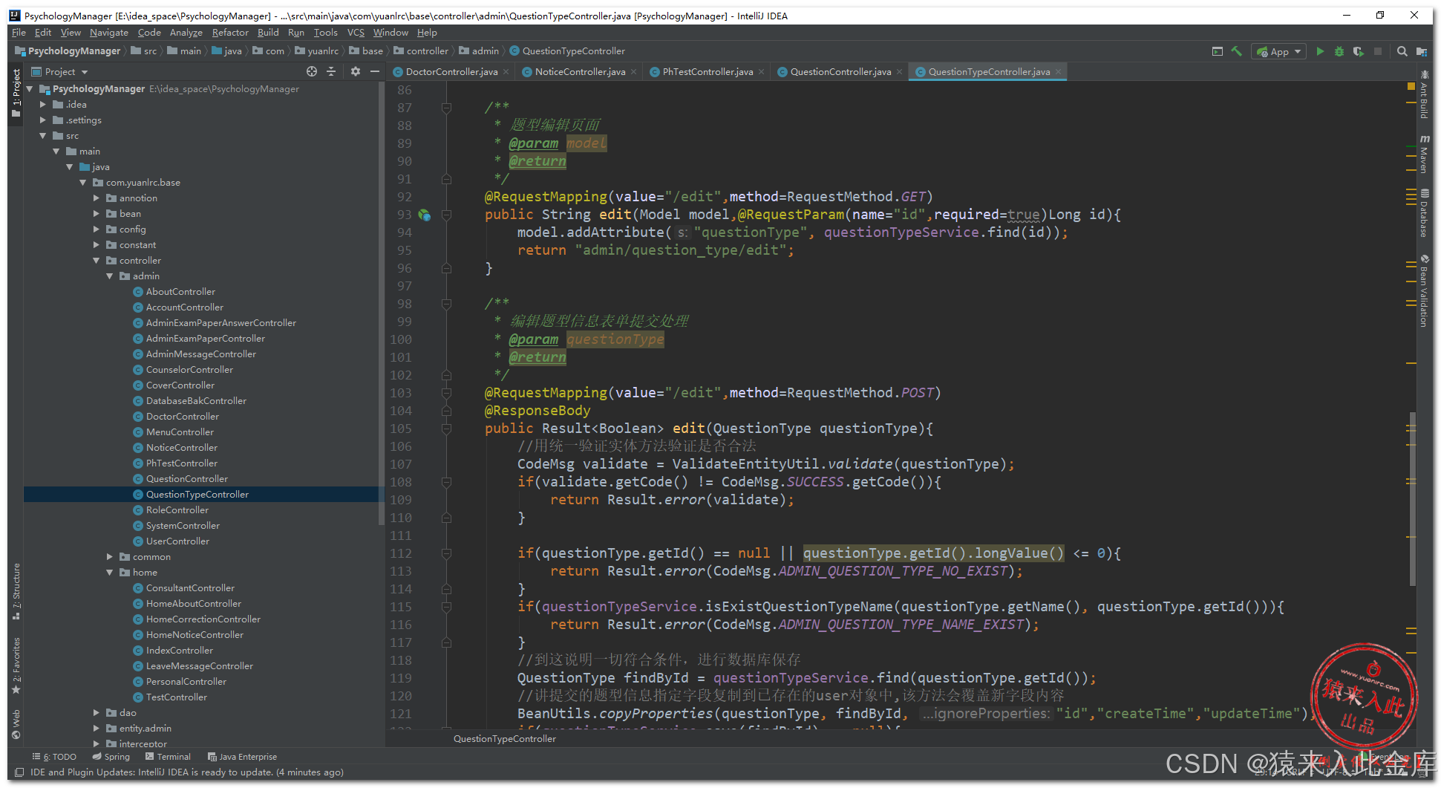
Task: Collapse the admin package
Action: (x=110, y=276)
